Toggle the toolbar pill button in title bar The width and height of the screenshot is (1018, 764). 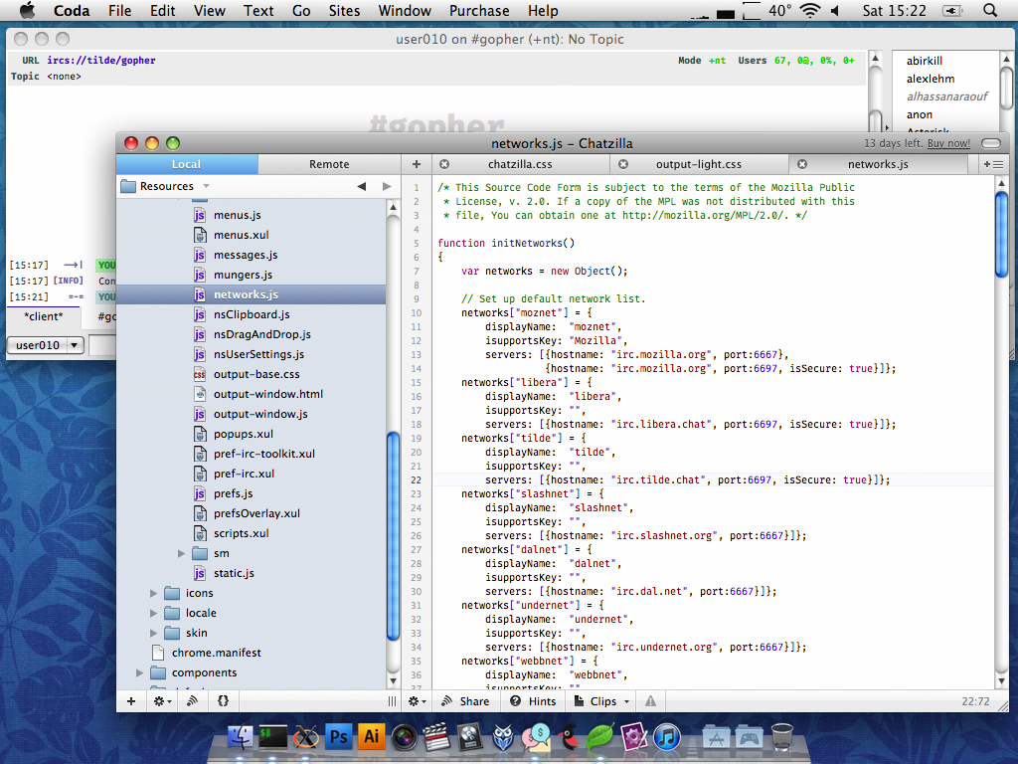[x=990, y=143]
